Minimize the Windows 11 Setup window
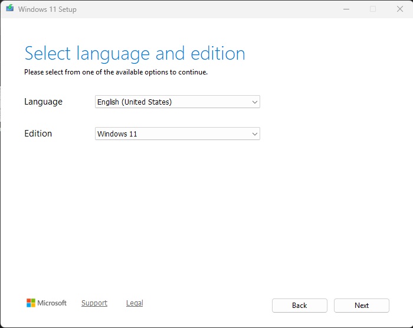Viewport: 413px width, 328px height. click(346, 9)
